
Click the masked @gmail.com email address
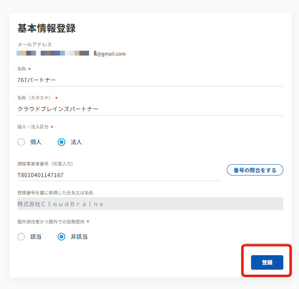71,53
